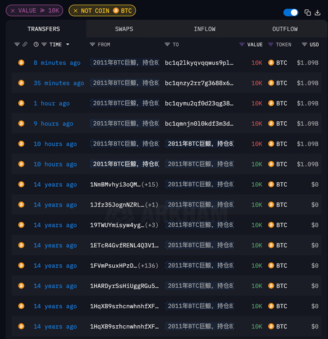The height and width of the screenshot is (339, 328).
Task: Click the purple TOKEN filter icon
Action: pyautogui.click(x=270, y=45)
